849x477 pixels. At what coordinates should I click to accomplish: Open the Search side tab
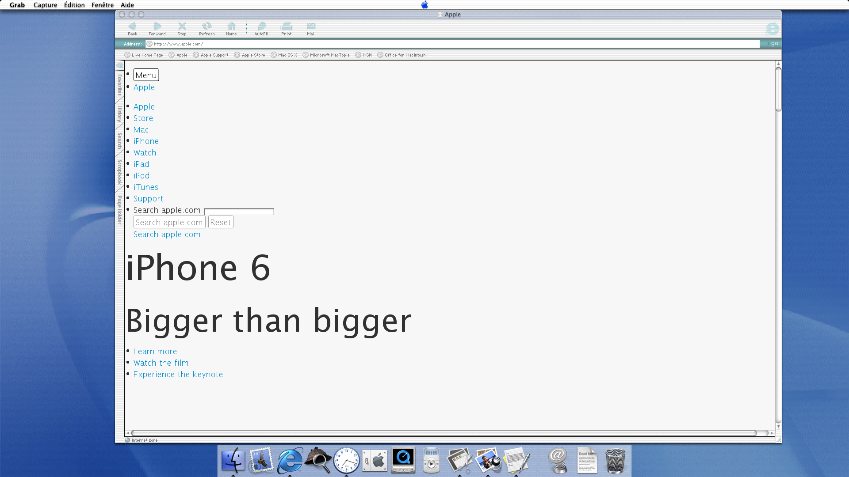click(119, 141)
